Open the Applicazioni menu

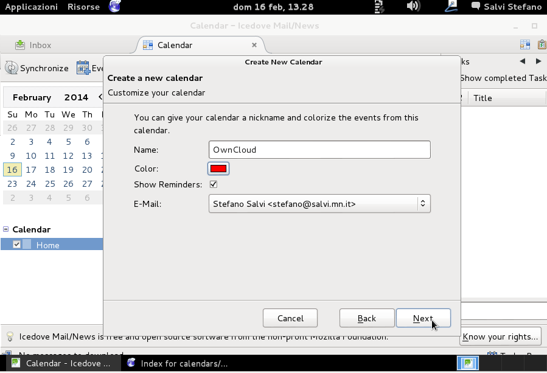click(x=31, y=7)
